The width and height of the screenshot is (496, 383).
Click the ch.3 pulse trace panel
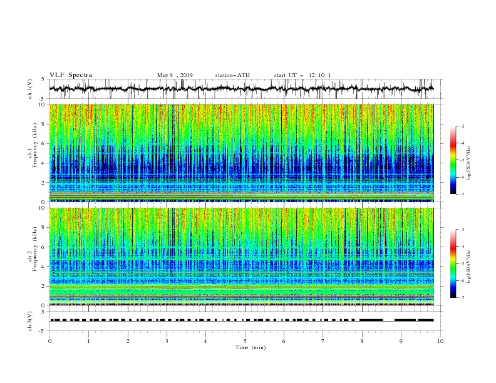[246, 321]
